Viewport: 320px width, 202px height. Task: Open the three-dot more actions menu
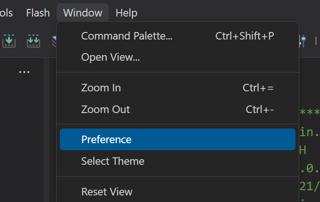click(x=25, y=72)
